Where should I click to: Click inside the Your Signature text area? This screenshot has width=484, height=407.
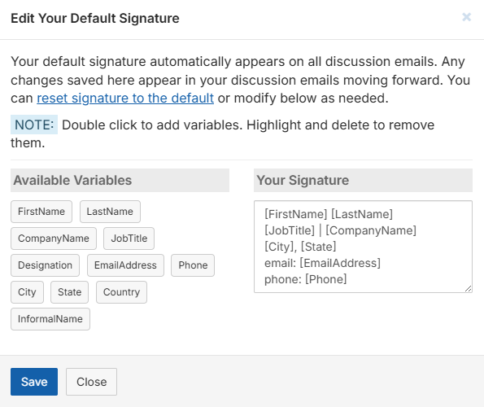click(x=363, y=247)
